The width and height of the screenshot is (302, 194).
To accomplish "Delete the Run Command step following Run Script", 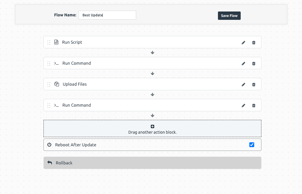I will click(x=254, y=64).
